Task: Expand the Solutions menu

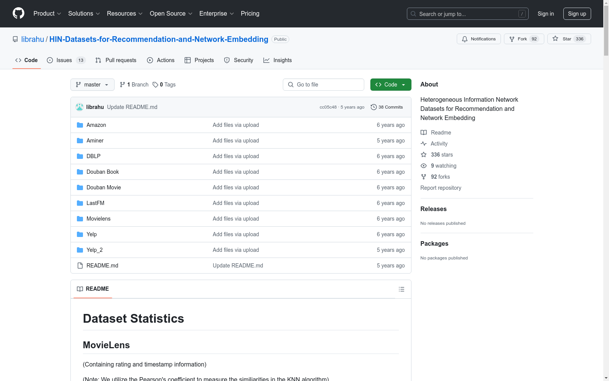Action: pos(84,13)
